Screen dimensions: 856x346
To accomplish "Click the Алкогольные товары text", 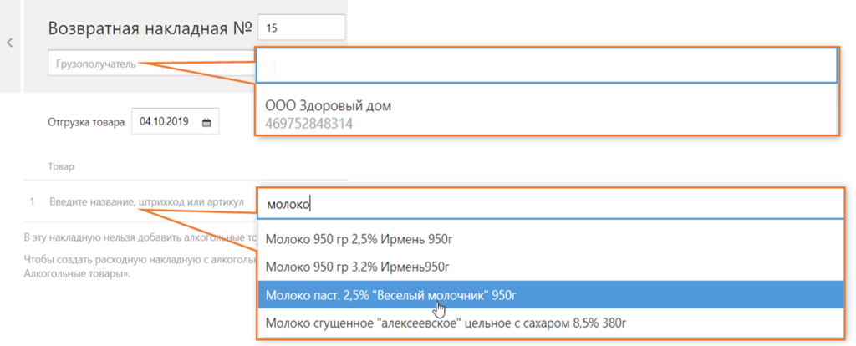I will [x=77, y=273].
